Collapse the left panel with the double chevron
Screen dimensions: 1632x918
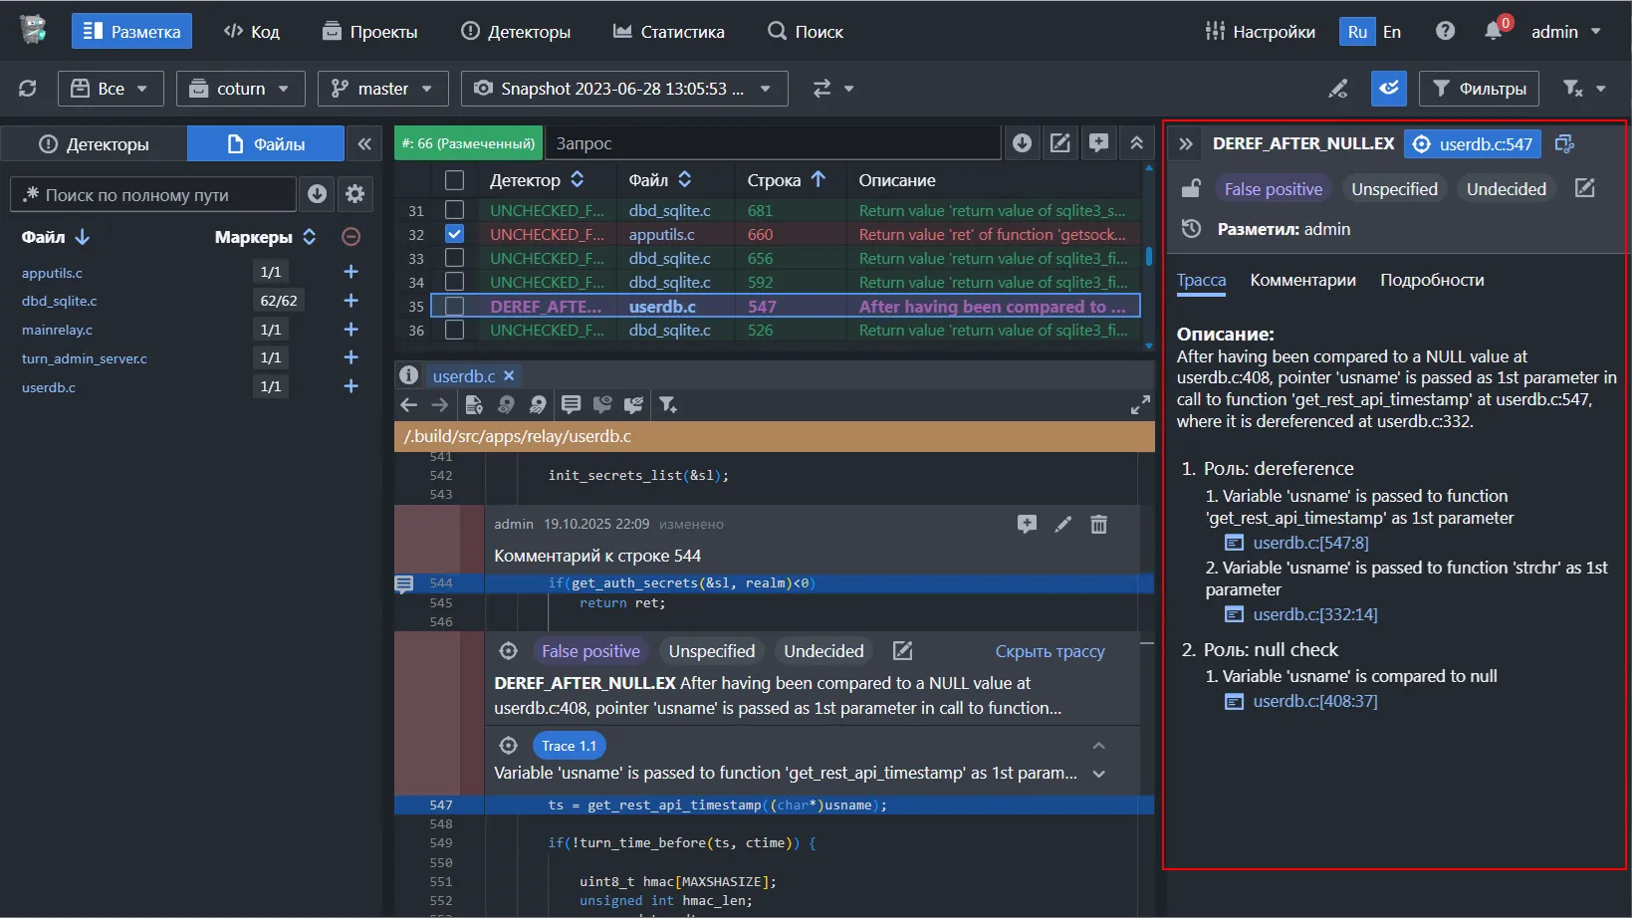click(364, 144)
